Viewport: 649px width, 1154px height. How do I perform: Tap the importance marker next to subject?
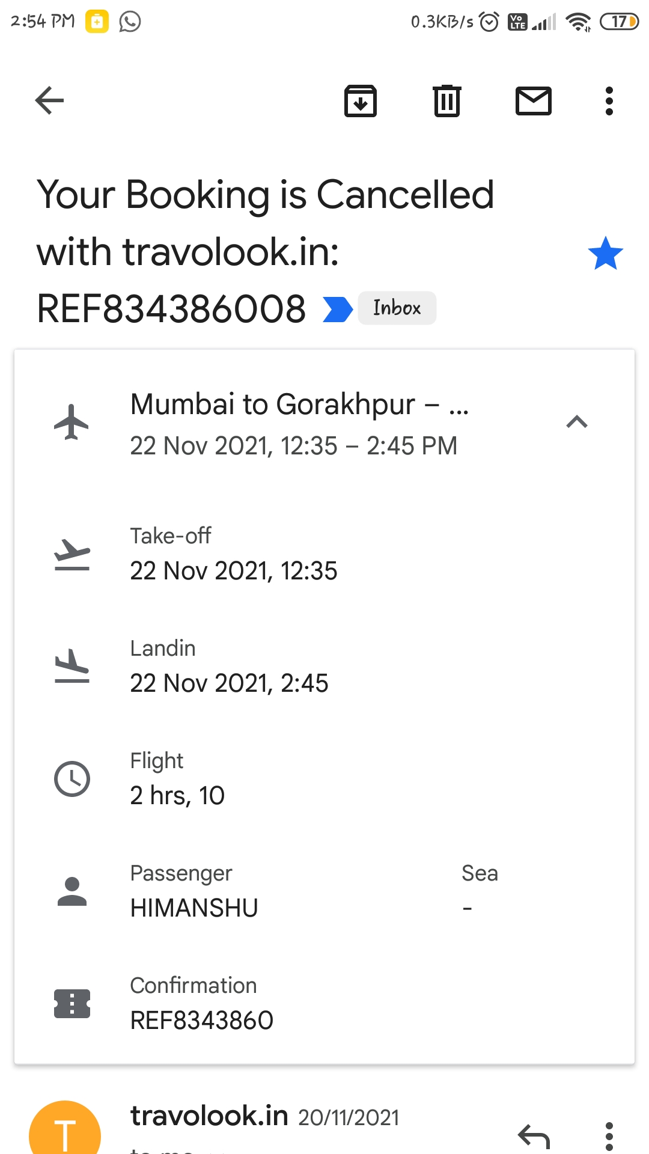point(337,309)
